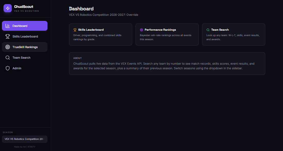Click the SEASON label above the dropdown

(x=8, y=132)
